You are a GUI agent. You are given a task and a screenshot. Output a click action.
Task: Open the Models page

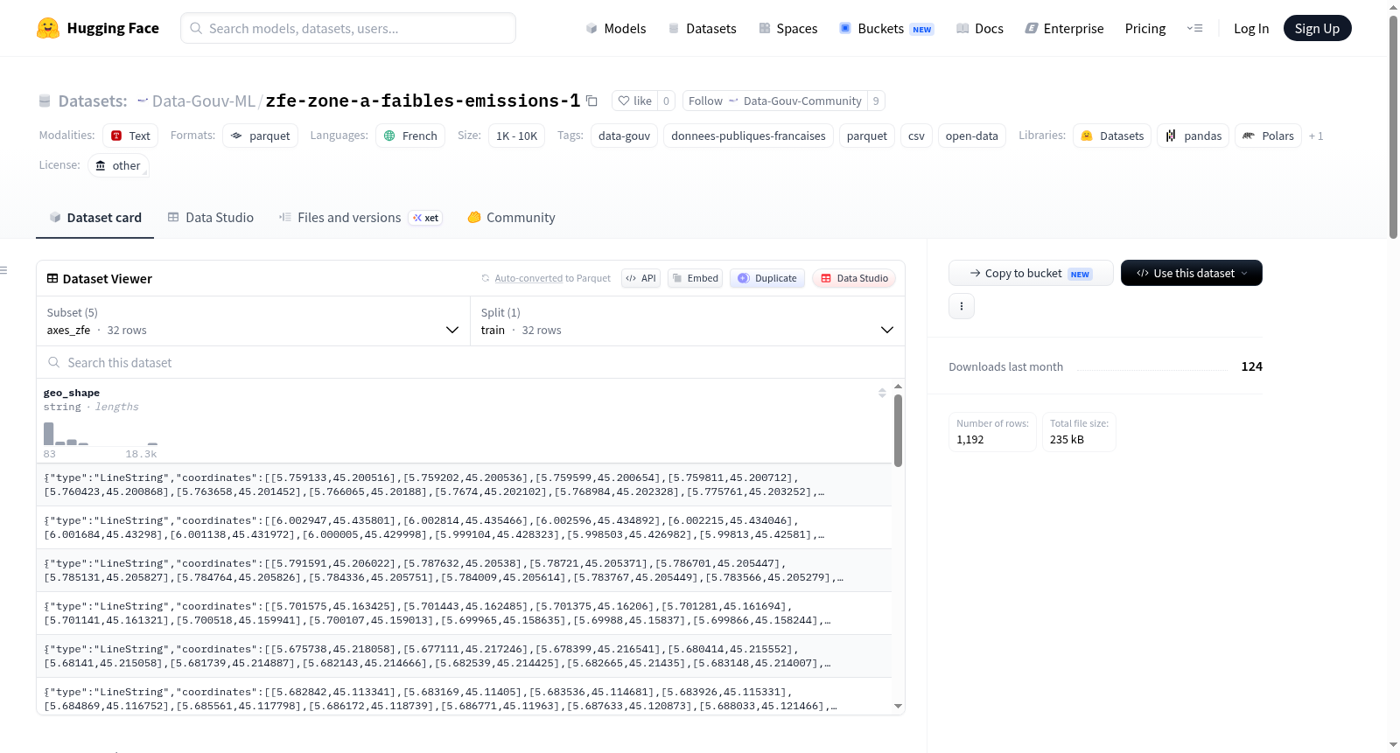(616, 28)
